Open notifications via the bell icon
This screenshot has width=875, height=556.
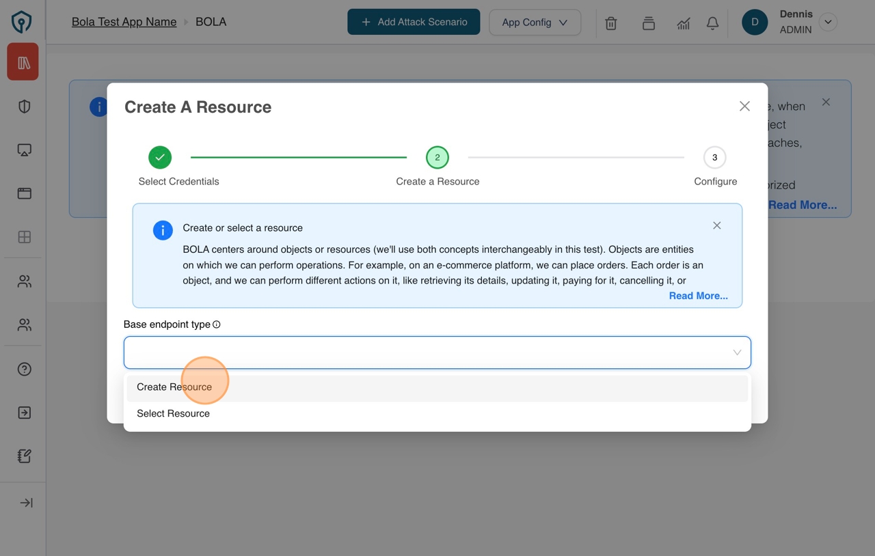point(712,23)
